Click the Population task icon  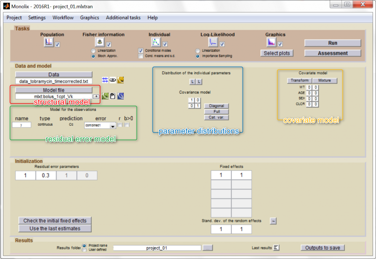point(48,43)
